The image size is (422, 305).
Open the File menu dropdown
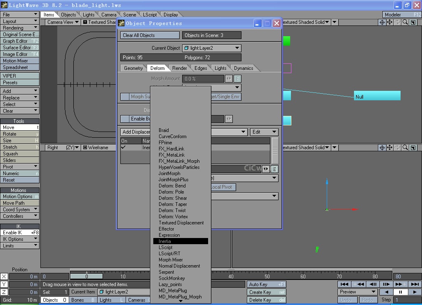(20, 14)
